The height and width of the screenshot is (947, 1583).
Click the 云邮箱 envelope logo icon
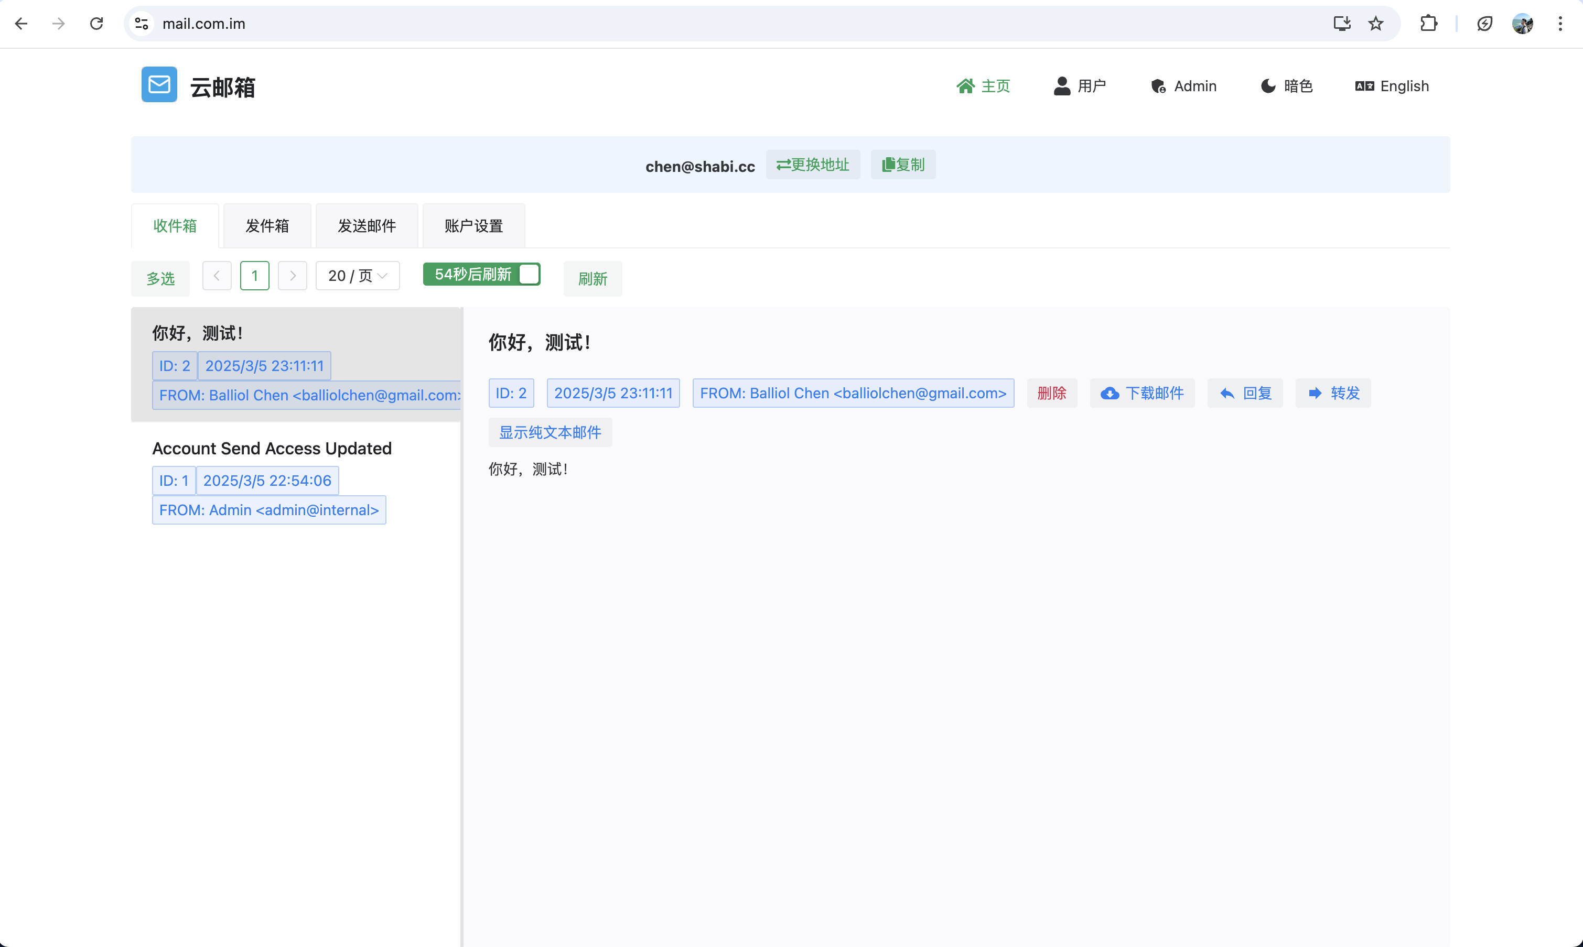pyautogui.click(x=159, y=85)
